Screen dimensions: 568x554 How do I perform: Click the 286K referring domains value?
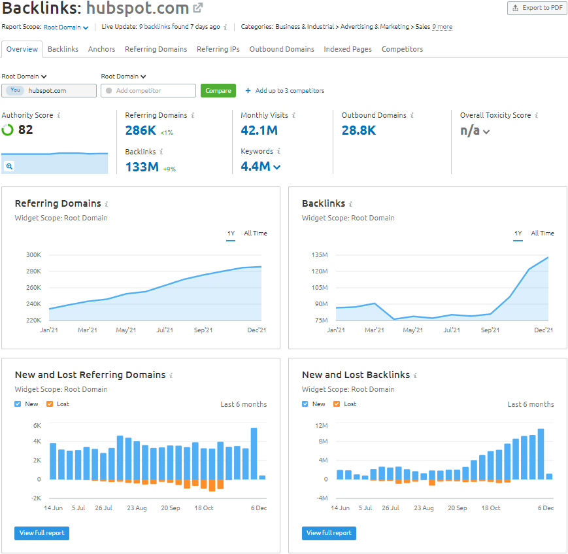point(141,131)
